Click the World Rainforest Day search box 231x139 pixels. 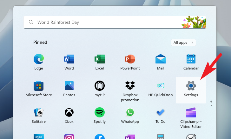pos(115,22)
